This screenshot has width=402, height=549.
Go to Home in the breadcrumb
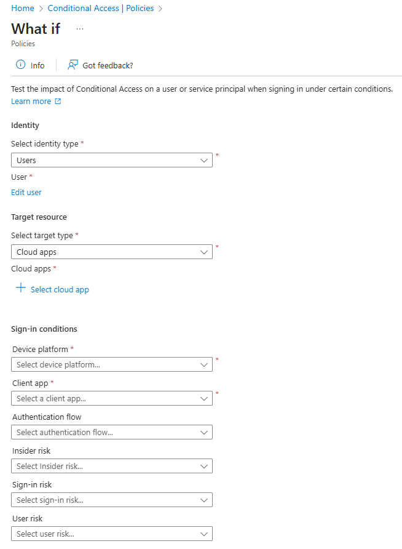pos(23,9)
